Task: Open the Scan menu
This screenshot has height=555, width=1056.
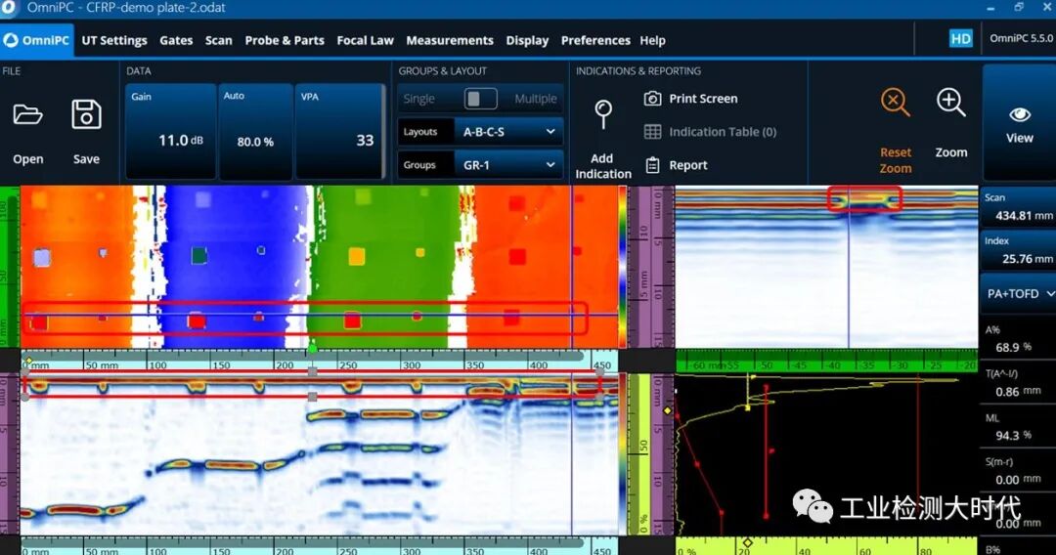Action: [x=218, y=40]
